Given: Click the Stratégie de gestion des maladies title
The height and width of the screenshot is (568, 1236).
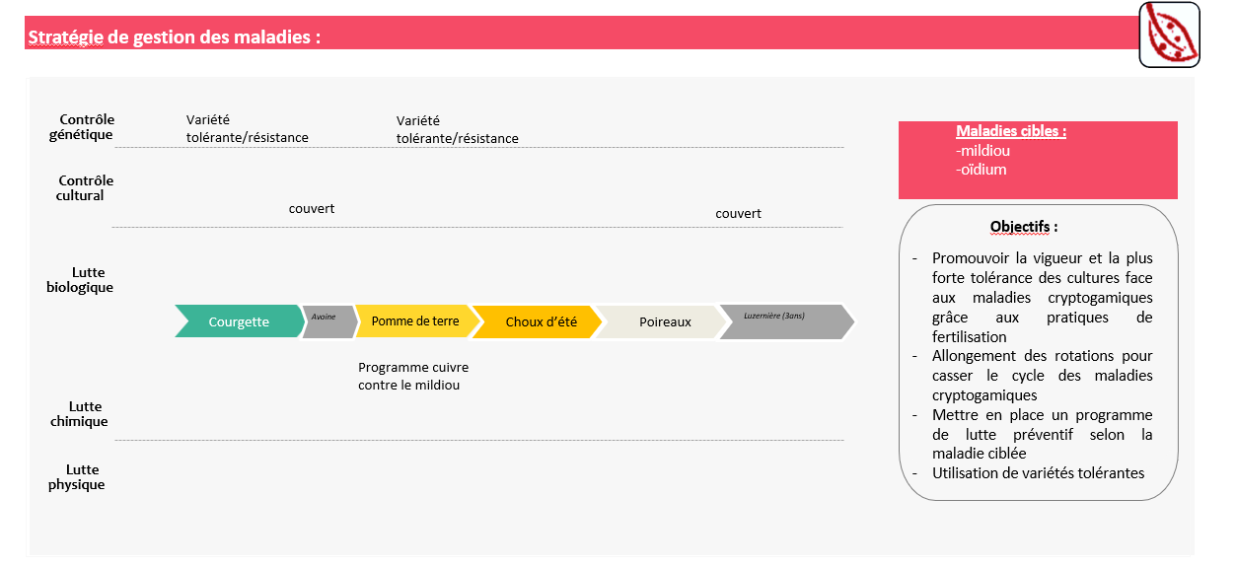Looking at the screenshot, I should (175, 37).
